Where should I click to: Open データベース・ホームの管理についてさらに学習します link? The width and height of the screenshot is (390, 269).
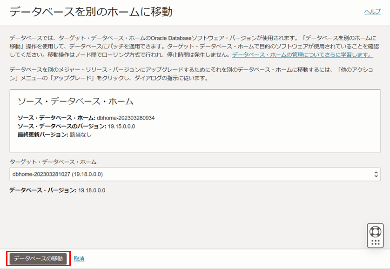[303, 55]
